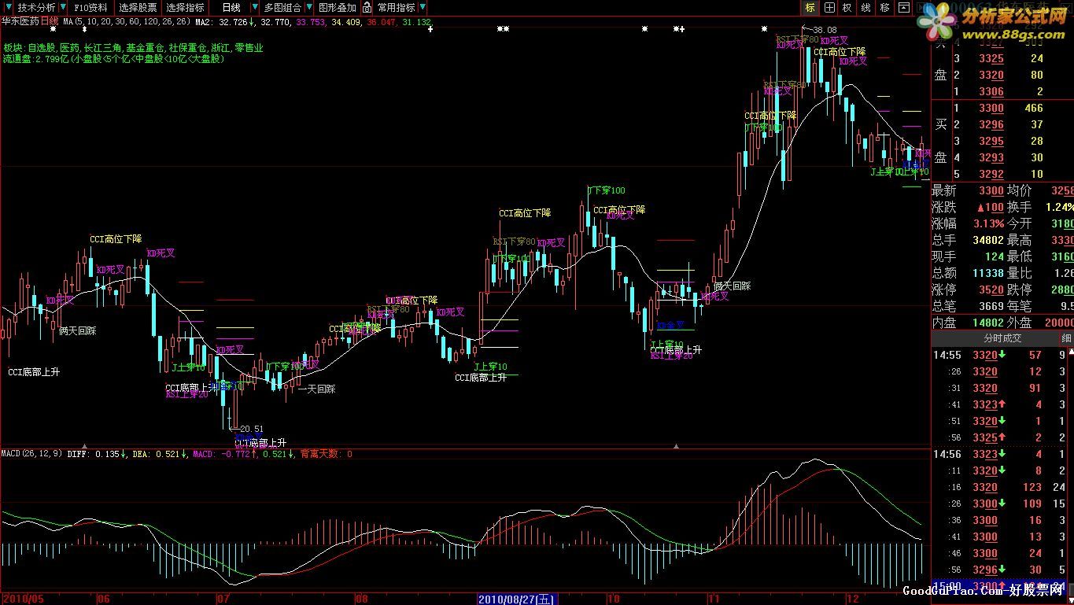Open the leftmost toolbar dropdown arrow

pos(8,8)
